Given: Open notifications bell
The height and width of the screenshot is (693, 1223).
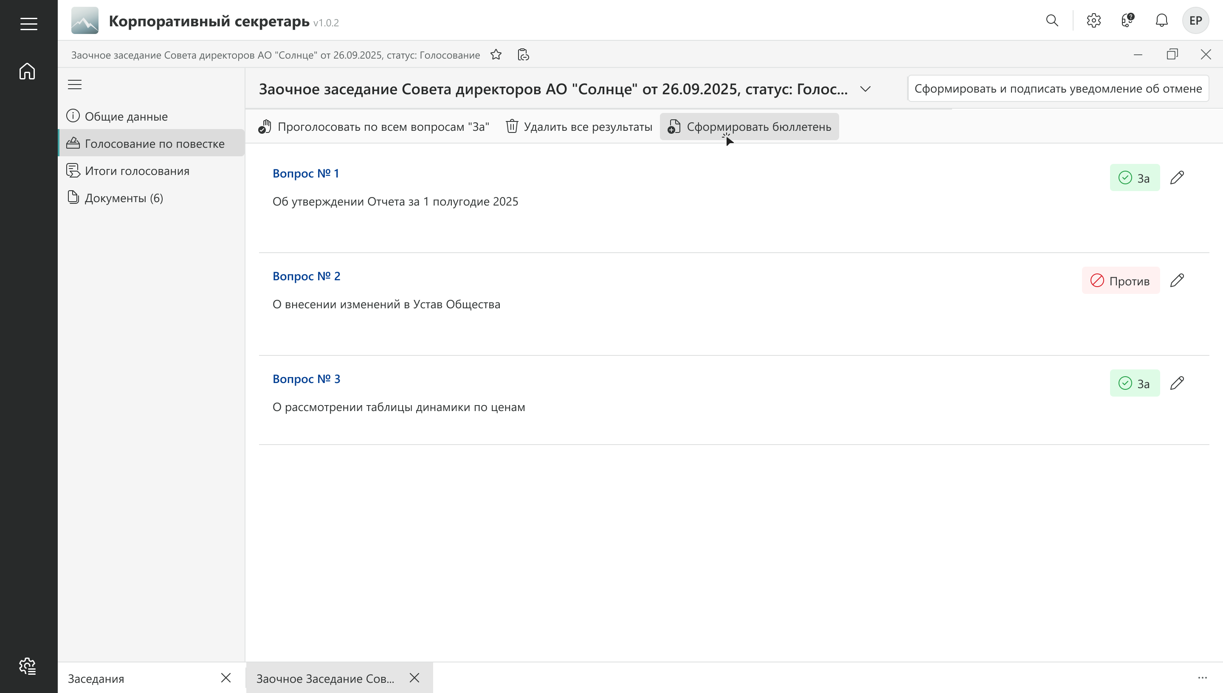Looking at the screenshot, I should [1161, 20].
